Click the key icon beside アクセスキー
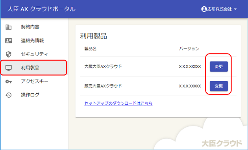248x150 pixels. click(9, 81)
